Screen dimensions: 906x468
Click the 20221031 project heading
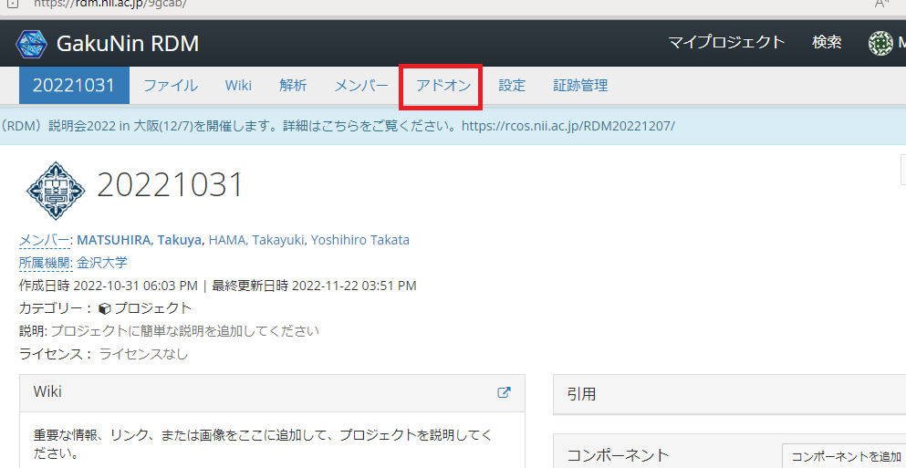pyautogui.click(x=171, y=185)
